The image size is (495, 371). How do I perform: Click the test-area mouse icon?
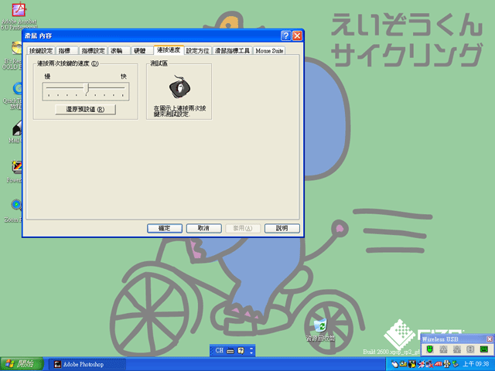pos(179,87)
